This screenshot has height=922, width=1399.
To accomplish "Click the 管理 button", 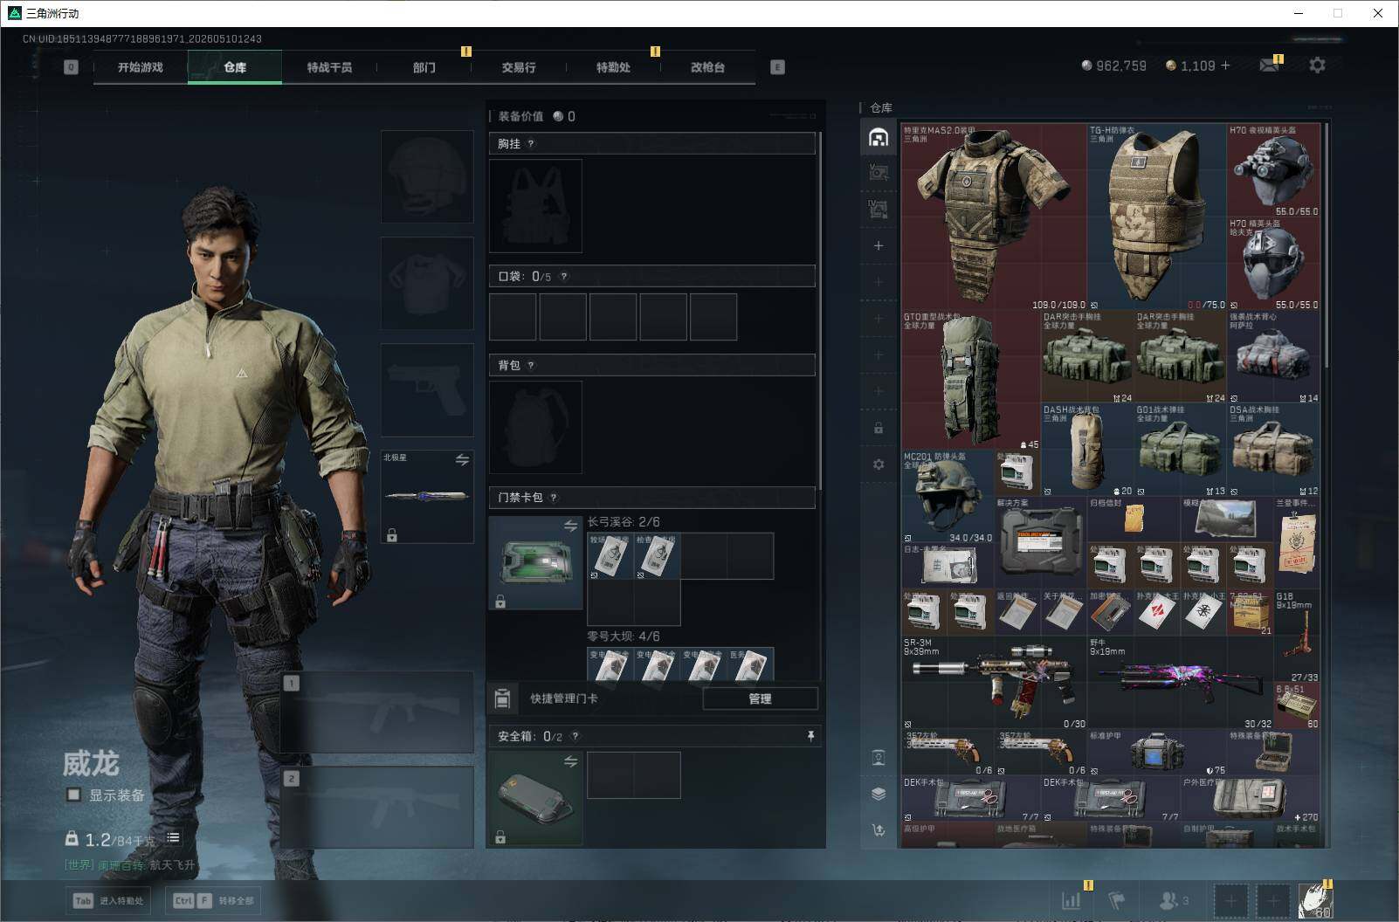I will coord(760,698).
